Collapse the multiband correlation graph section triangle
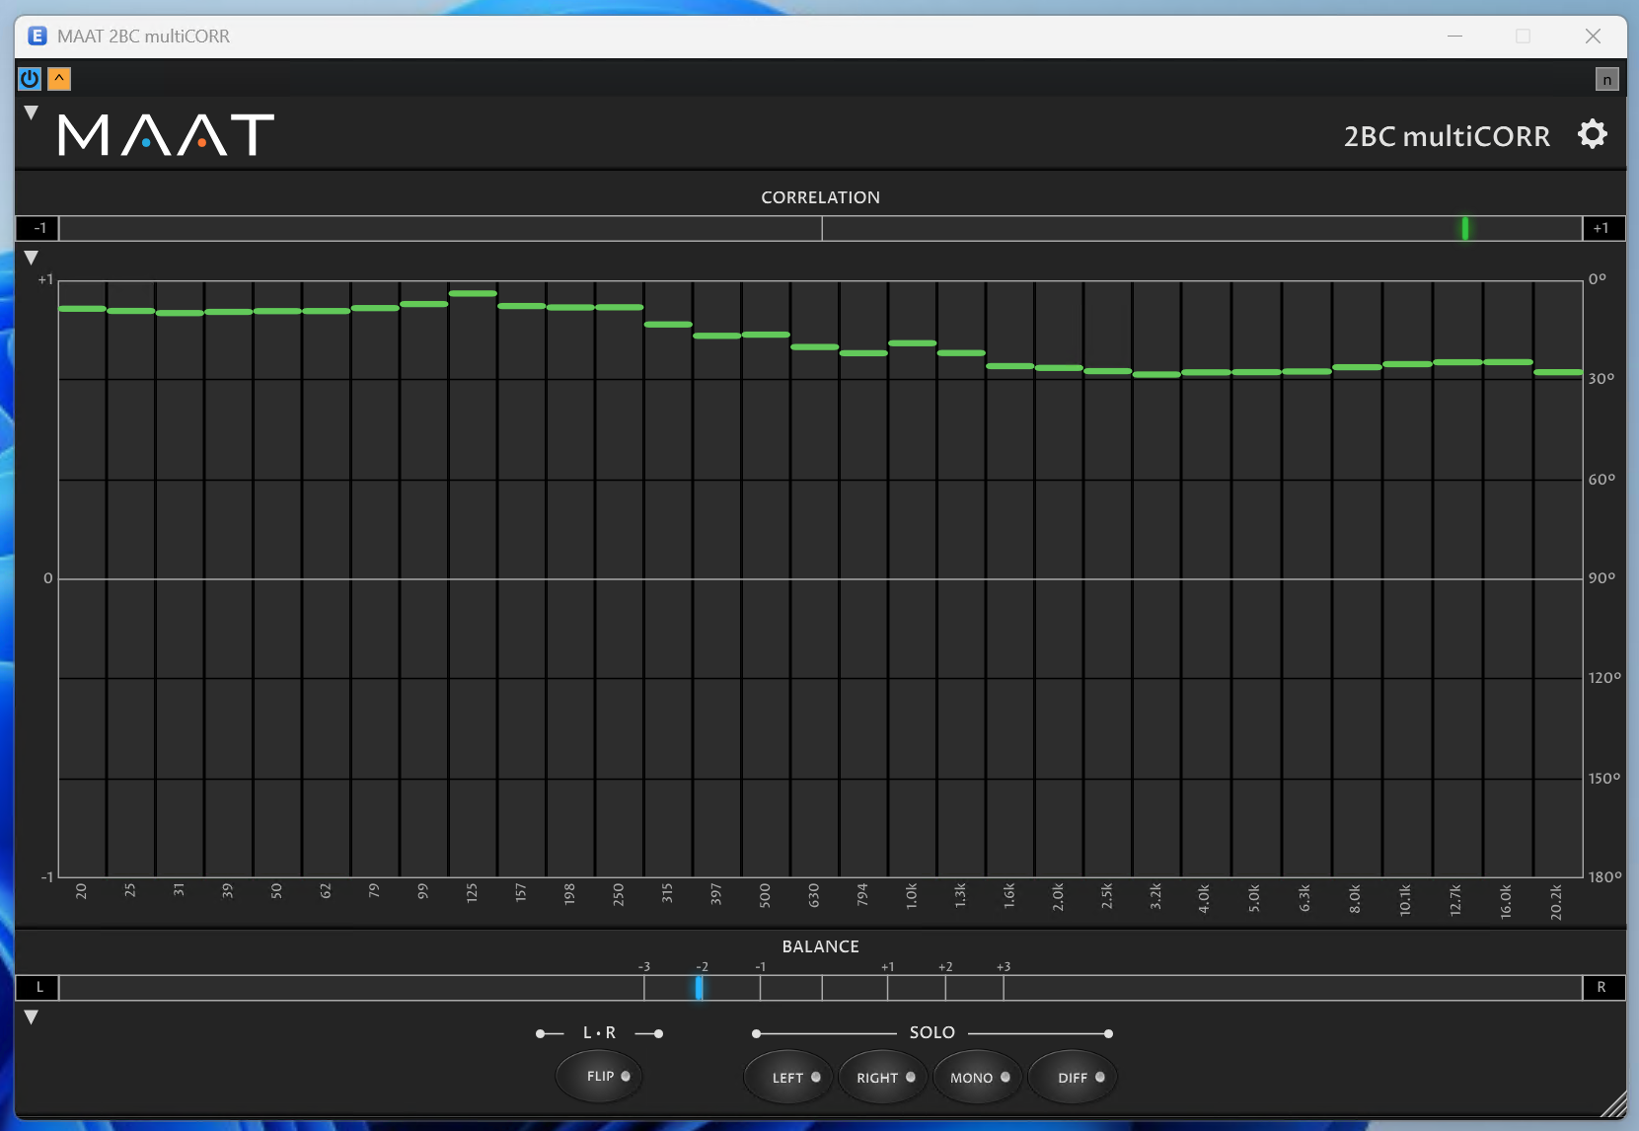1639x1131 pixels. [x=32, y=258]
